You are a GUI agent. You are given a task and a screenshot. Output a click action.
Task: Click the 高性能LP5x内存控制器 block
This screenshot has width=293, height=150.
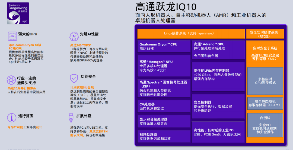click(x=218, y=76)
